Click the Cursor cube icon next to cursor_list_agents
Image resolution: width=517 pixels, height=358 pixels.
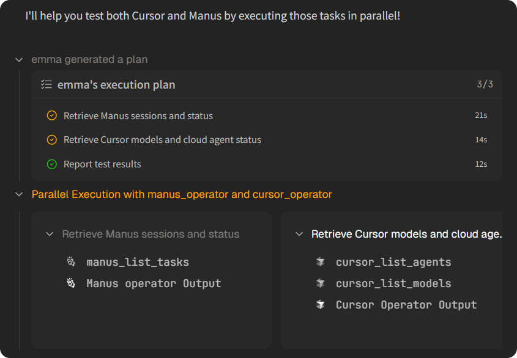pyautogui.click(x=320, y=262)
